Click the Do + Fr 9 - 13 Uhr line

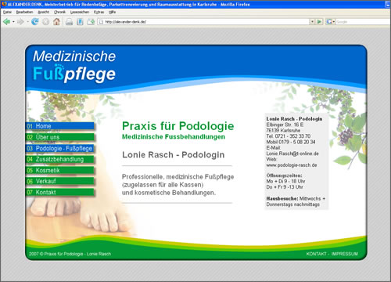[x=285, y=187]
